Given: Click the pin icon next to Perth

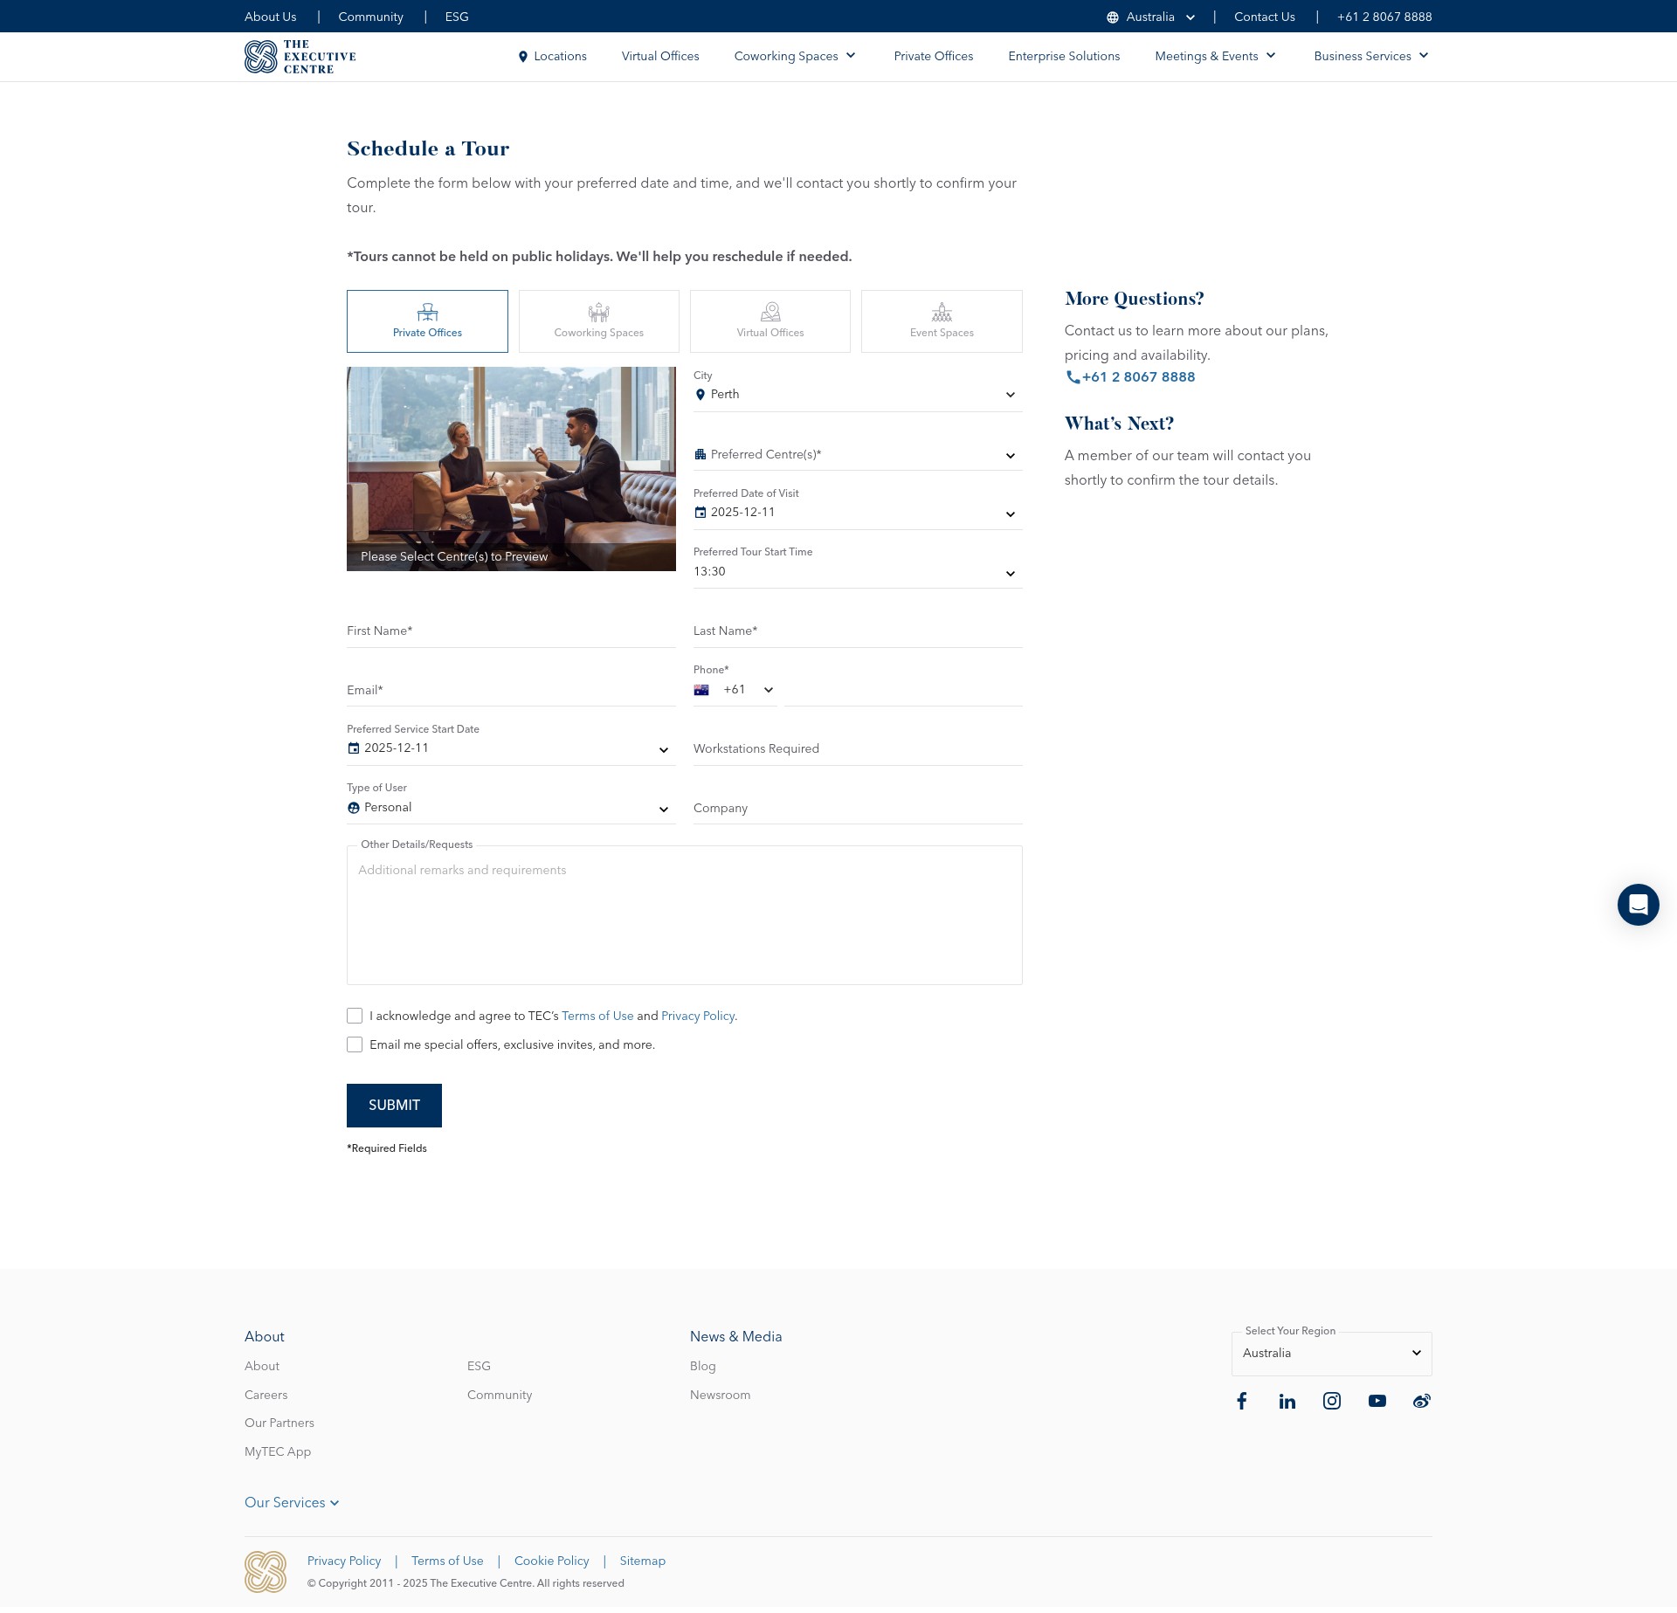Looking at the screenshot, I should pyautogui.click(x=700, y=395).
